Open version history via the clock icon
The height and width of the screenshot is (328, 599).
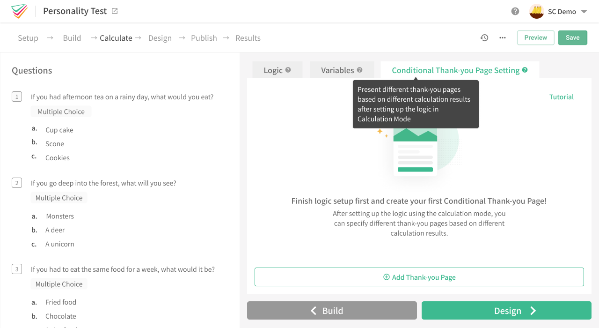click(484, 37)
